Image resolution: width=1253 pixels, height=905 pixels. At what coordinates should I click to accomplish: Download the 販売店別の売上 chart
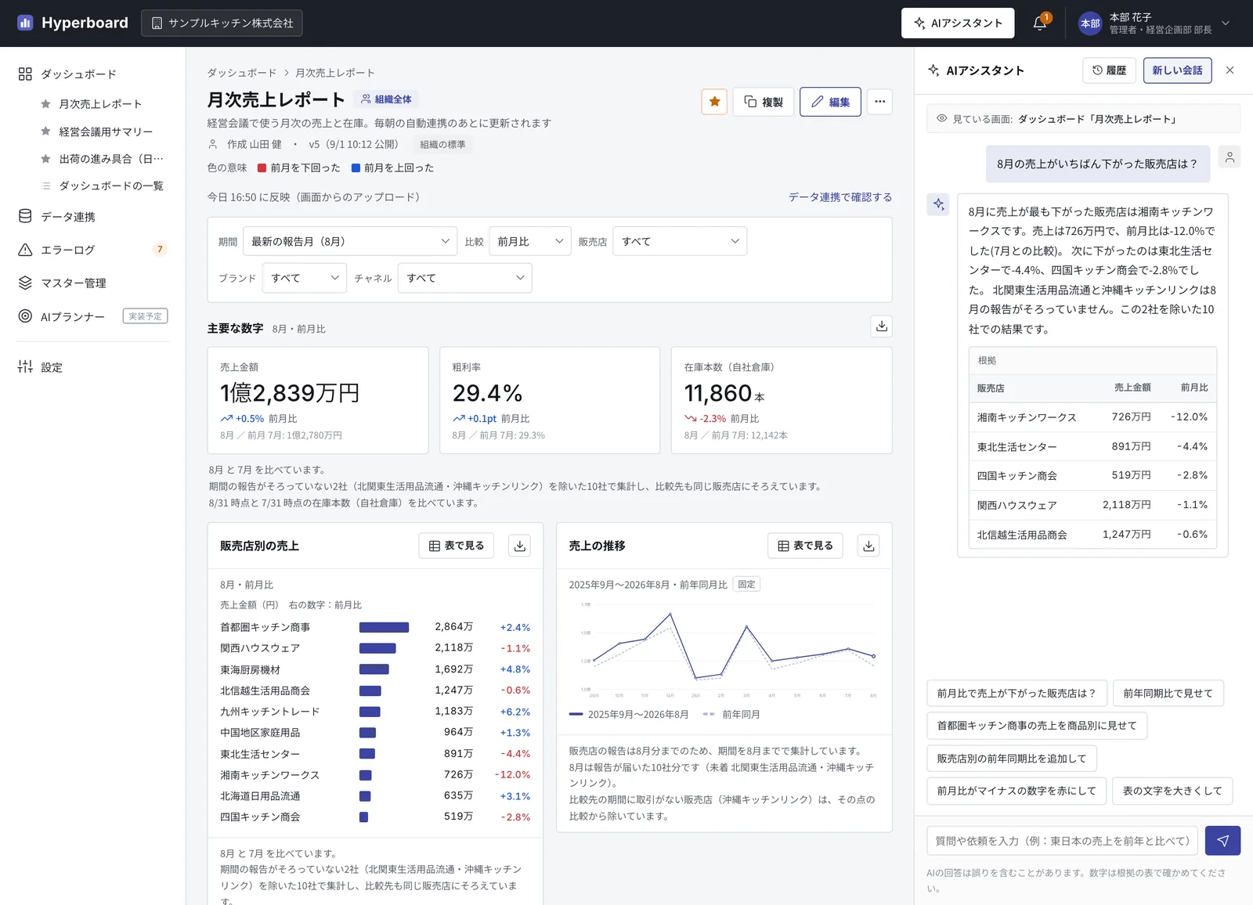pyautogui.click(x=519, y=546)
